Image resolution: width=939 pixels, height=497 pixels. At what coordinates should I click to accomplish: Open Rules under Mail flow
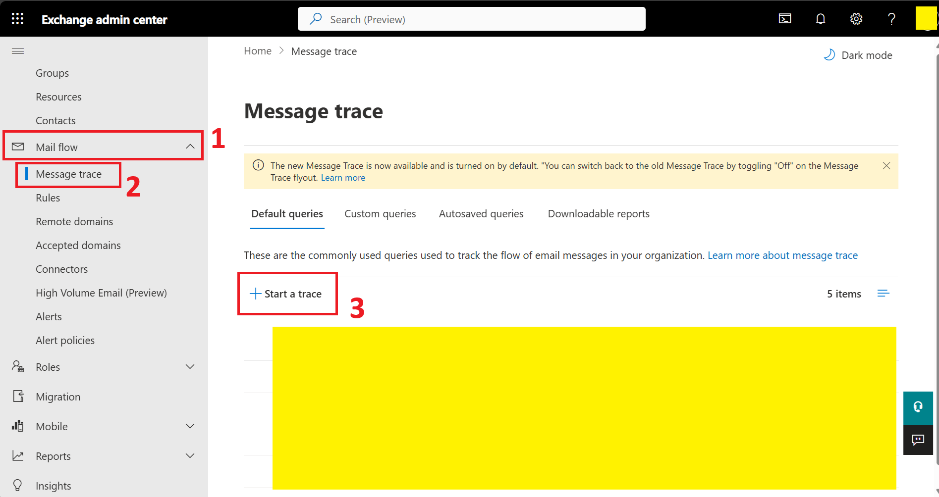point(48,198)
